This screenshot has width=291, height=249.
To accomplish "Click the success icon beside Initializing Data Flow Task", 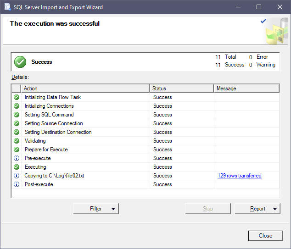I will tap(17, 97).
